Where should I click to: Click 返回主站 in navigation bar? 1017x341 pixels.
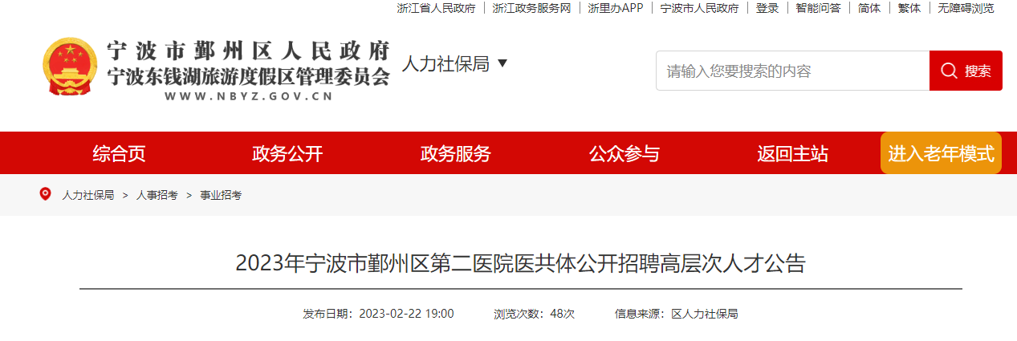tap(792, 153)
